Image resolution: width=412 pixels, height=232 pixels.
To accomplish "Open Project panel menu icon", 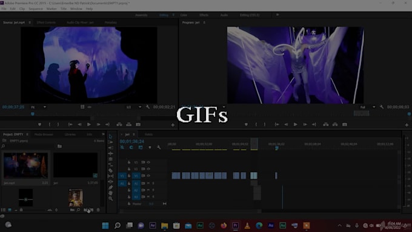I will point(27,134).
